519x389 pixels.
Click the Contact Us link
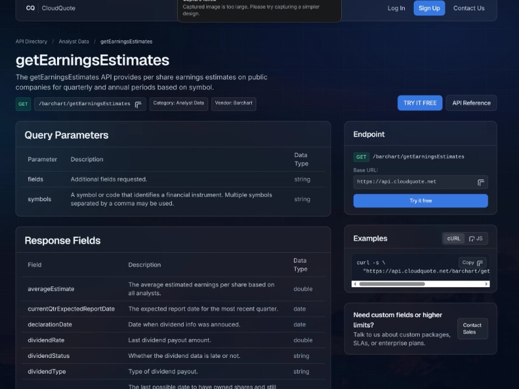[468, 8]
